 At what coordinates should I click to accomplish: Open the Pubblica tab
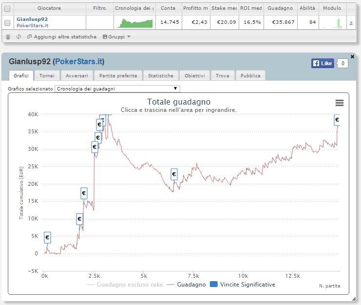coord(250,75)
